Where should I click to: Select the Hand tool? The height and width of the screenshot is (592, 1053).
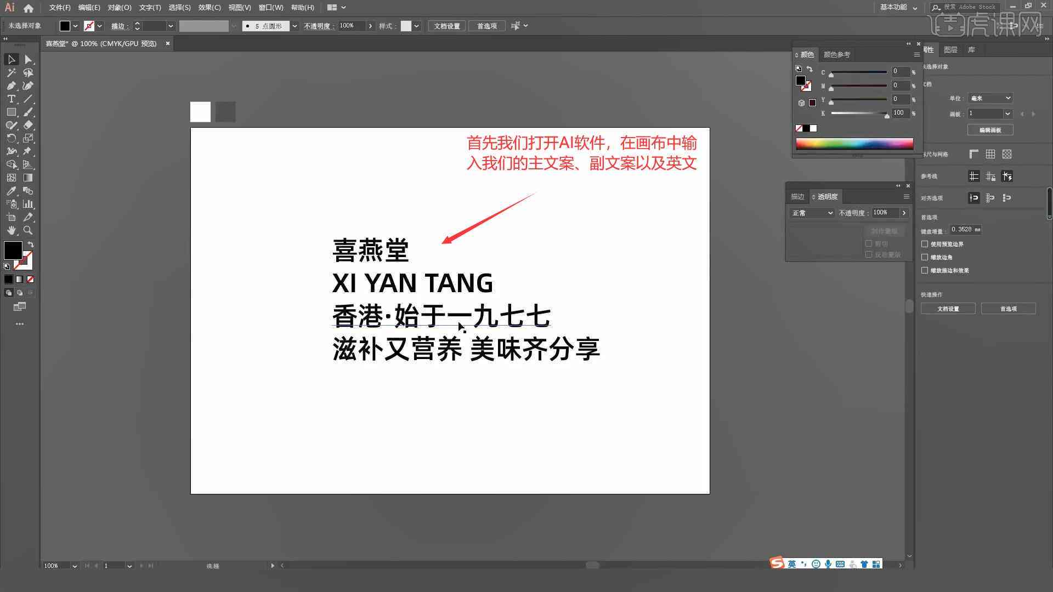click(11, 230)
